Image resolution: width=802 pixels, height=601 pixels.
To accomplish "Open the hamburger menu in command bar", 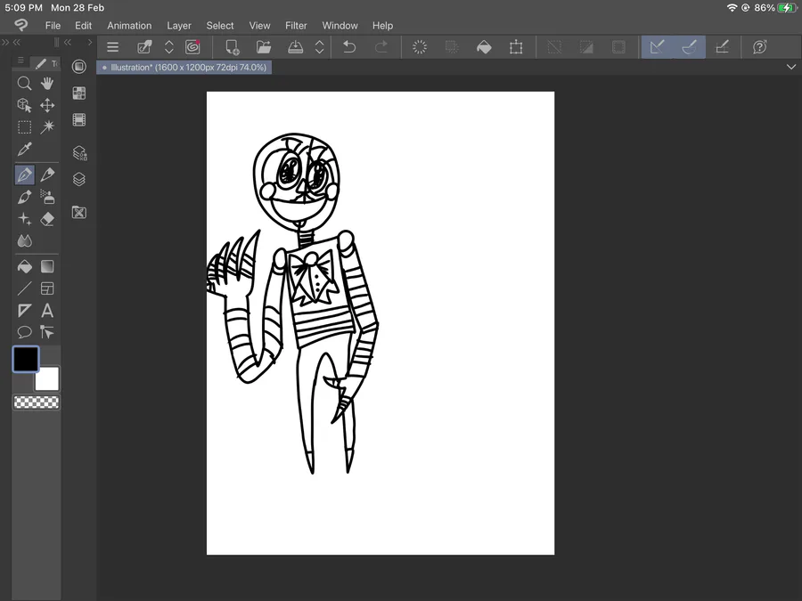I will (112, 47).
